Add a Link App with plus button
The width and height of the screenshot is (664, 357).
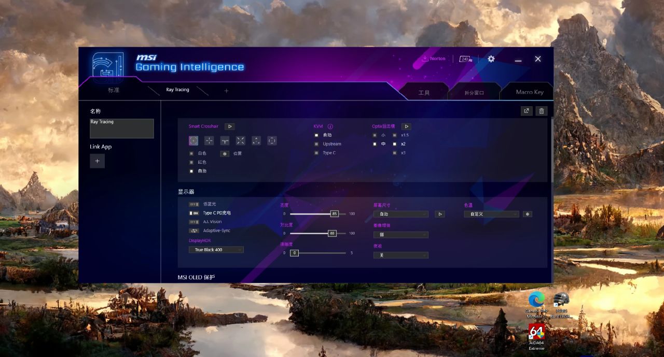97,161
